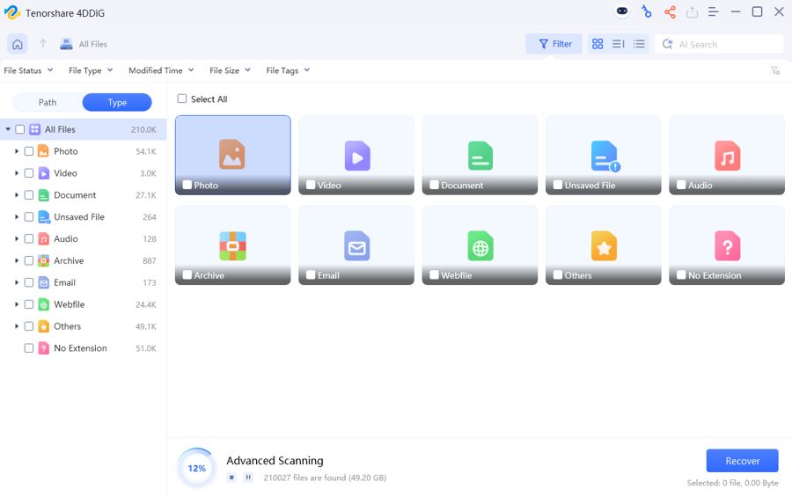Click the All Files breadcrumb text
792x496 pixels.
click(x=93, y=44)
